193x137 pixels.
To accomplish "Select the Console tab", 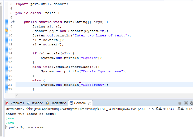I will (78, 103).
